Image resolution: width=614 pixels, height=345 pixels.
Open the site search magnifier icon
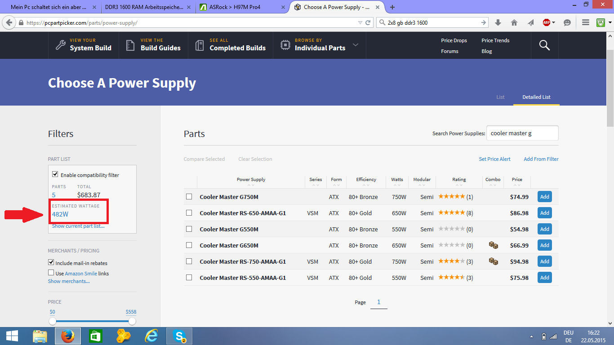click(x=544, y=45)
